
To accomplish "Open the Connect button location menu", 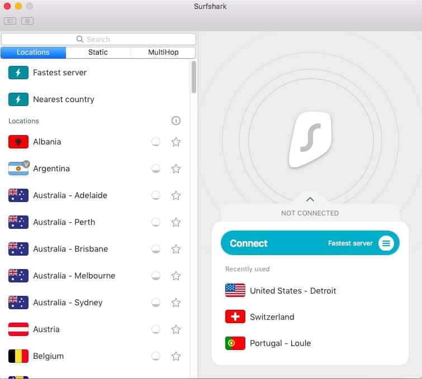I will point(386,243).
